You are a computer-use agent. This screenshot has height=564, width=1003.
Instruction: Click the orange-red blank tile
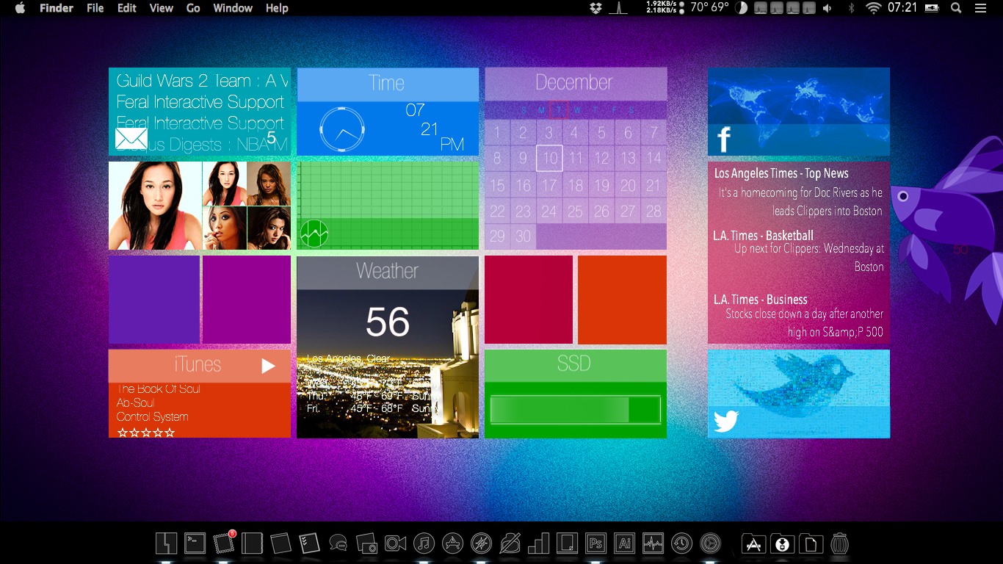pos(622,300)
